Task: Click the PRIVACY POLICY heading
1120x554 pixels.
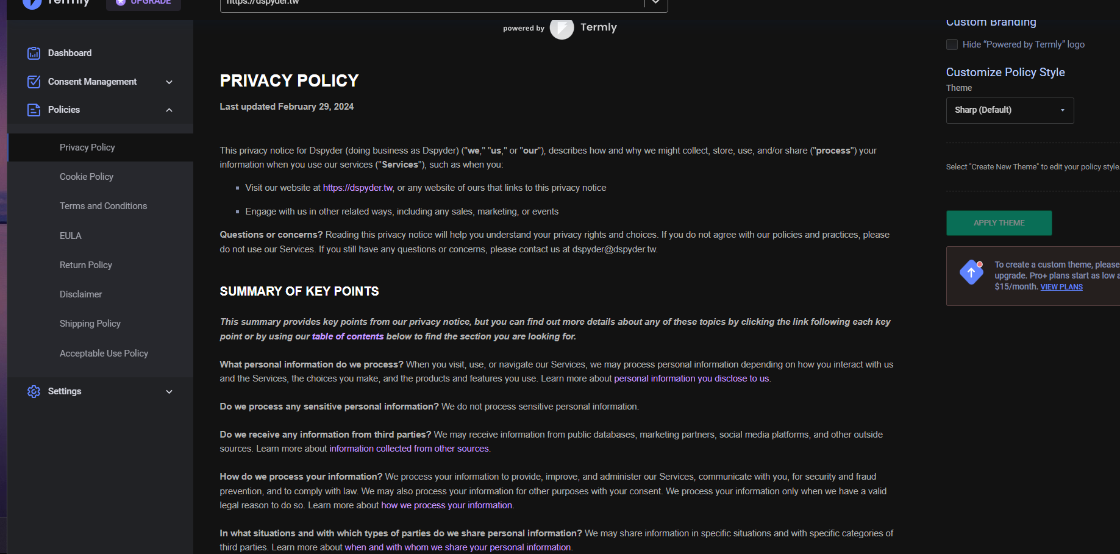Action: (x=289, y=80)
